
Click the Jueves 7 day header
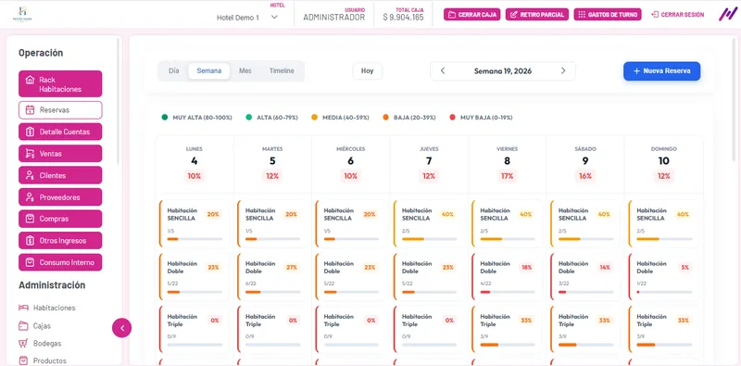429,165
